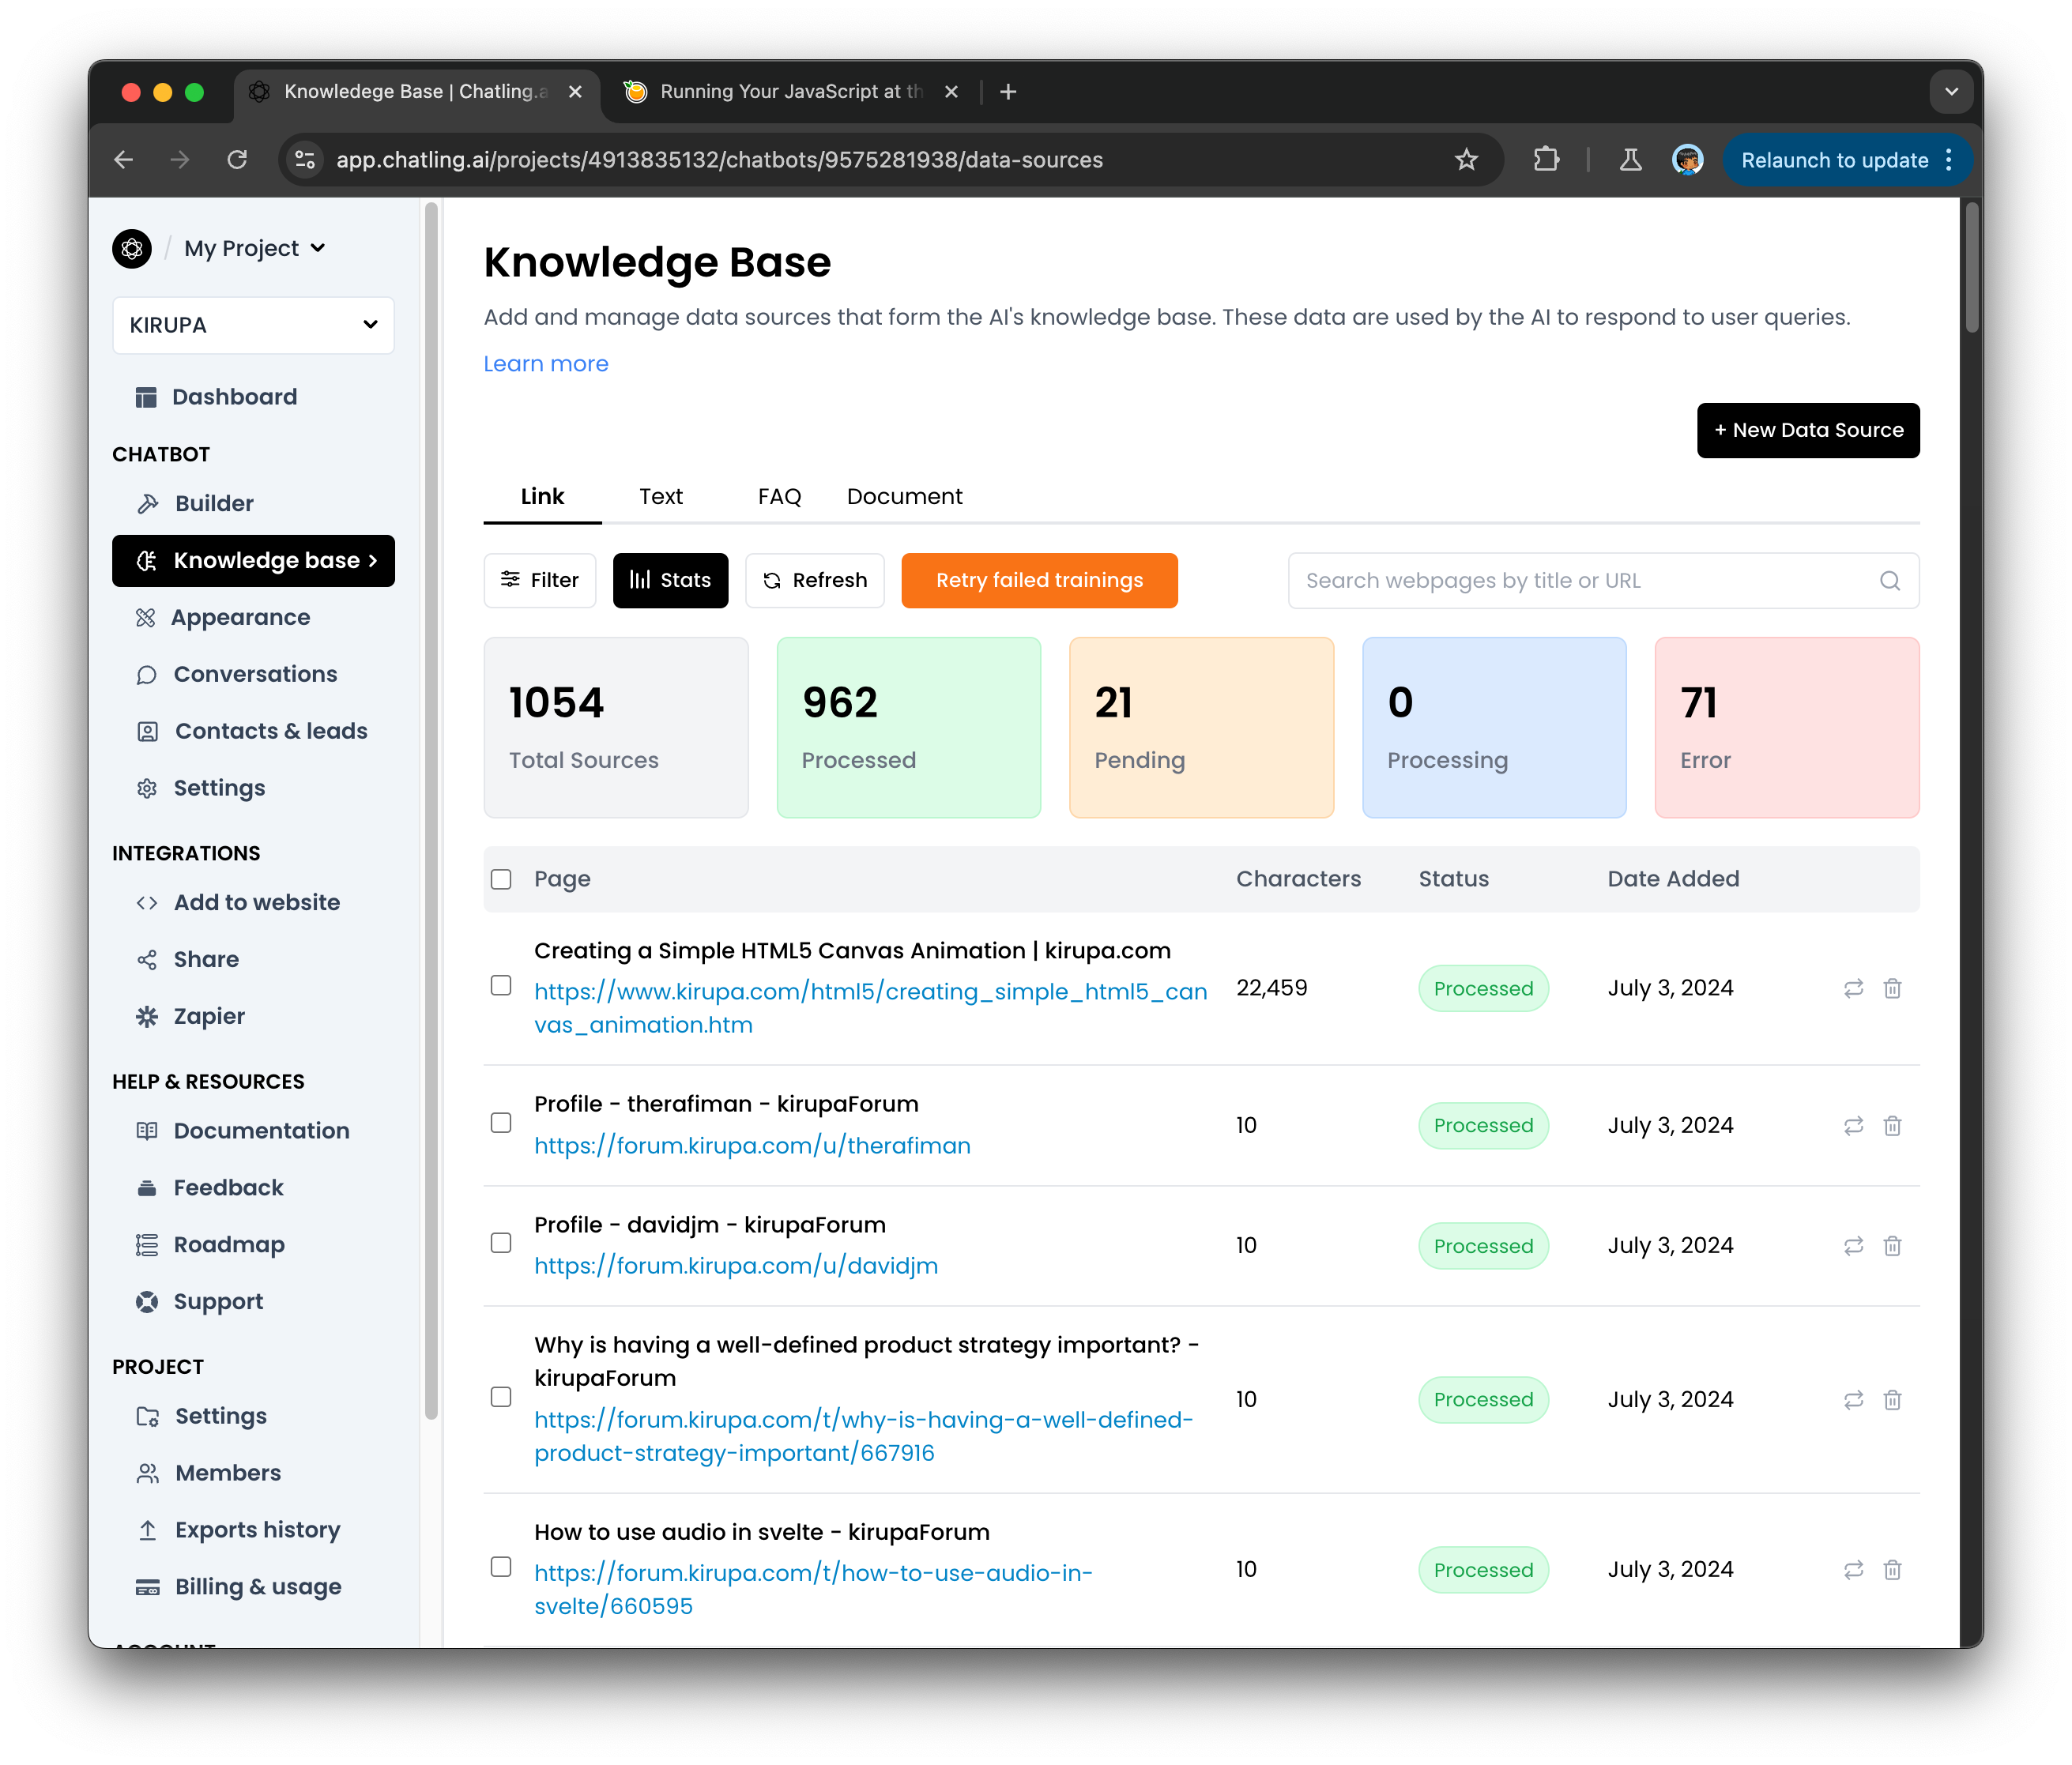The width and height of the screenshot is (2072, 1765).
Task: Open the KIRUPA chatbot dropdown
Action: pyautogui.click(x=253, y=325)
